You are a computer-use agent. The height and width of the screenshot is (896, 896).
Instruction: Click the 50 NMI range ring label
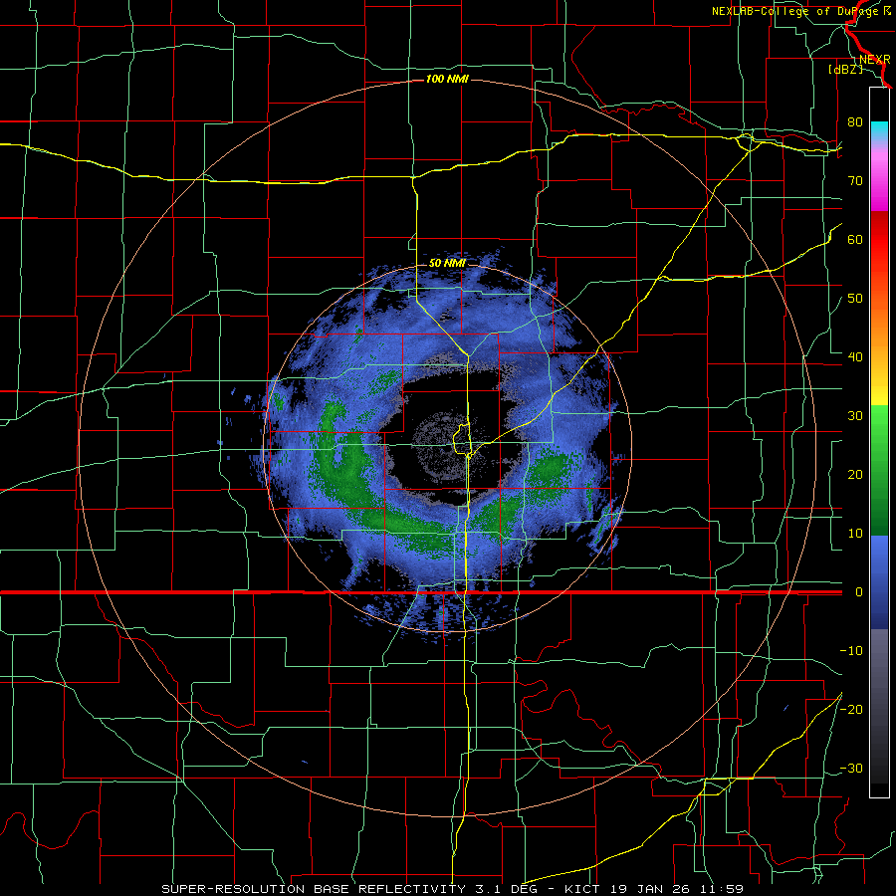[x=447, y=264]
